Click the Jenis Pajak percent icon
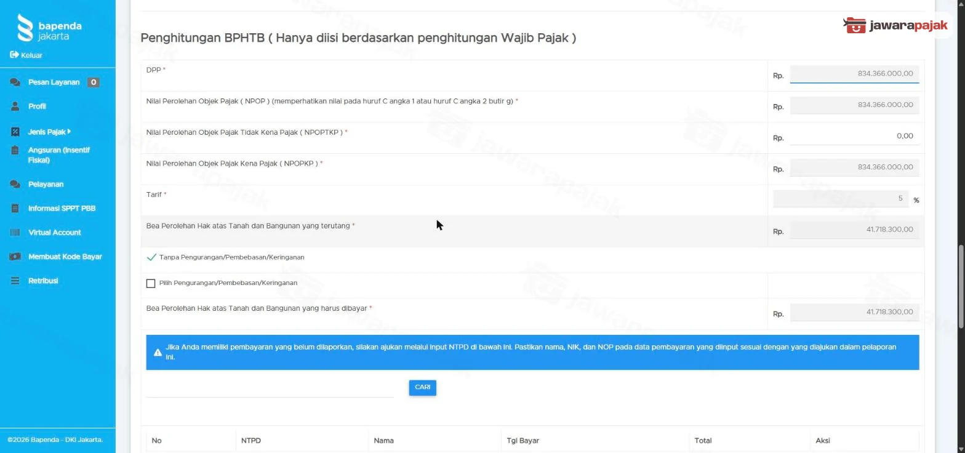Screen dimensions: 965x453 point(15,132)
